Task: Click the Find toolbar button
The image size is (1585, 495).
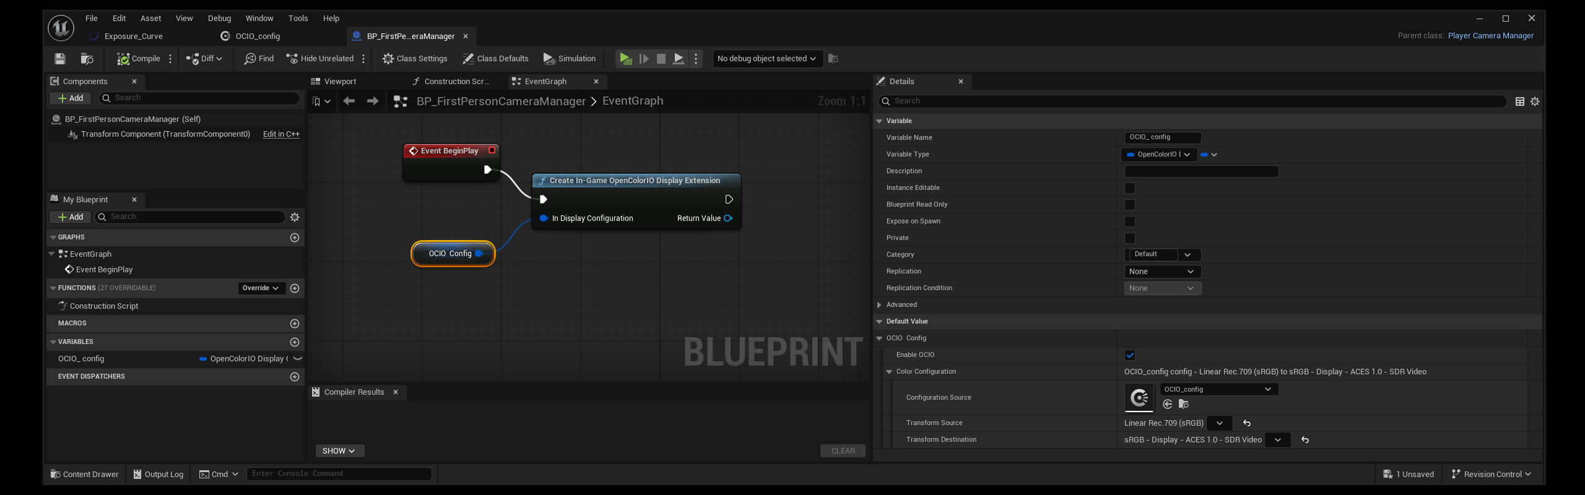Action: pos(259,59)
